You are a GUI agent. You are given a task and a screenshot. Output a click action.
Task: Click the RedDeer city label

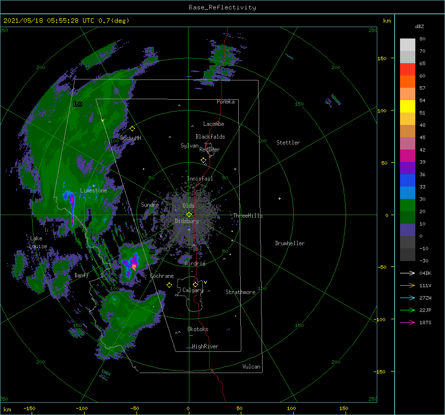(210, 150)
